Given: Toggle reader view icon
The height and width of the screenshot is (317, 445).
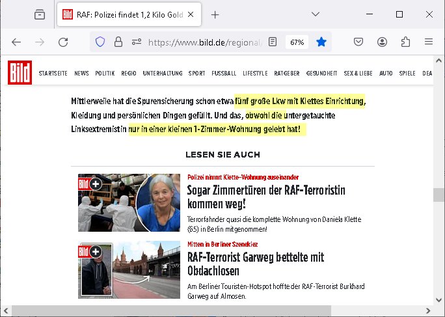Looking at the screenshot, I should pos(273,42).
